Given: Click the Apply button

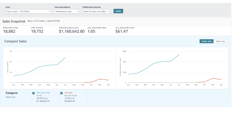Looking at the screenshot, I should tap(118, 11).
